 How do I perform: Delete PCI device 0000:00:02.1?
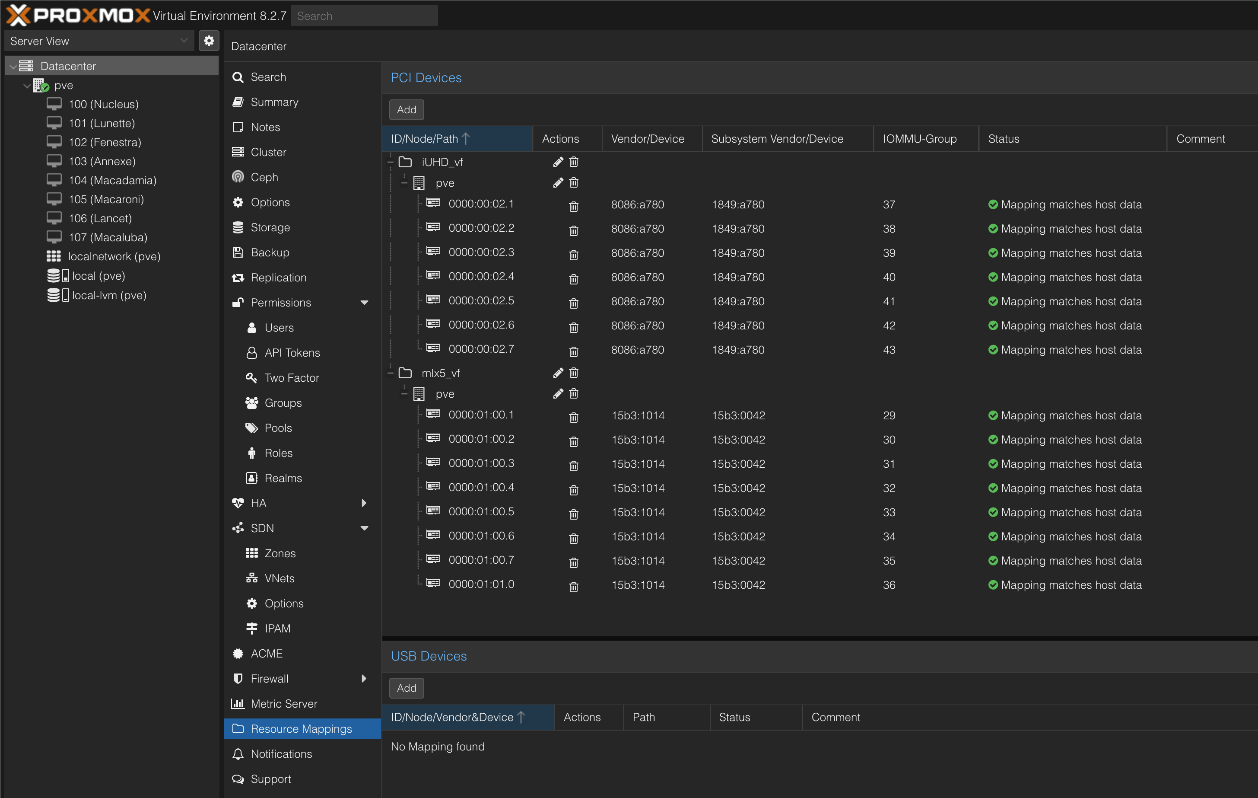pos(573,206)
